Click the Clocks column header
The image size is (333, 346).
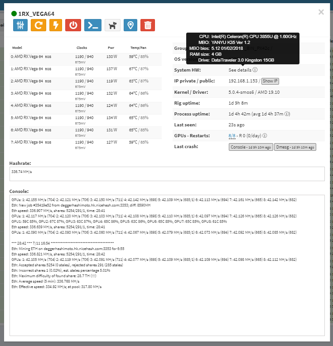82,48
